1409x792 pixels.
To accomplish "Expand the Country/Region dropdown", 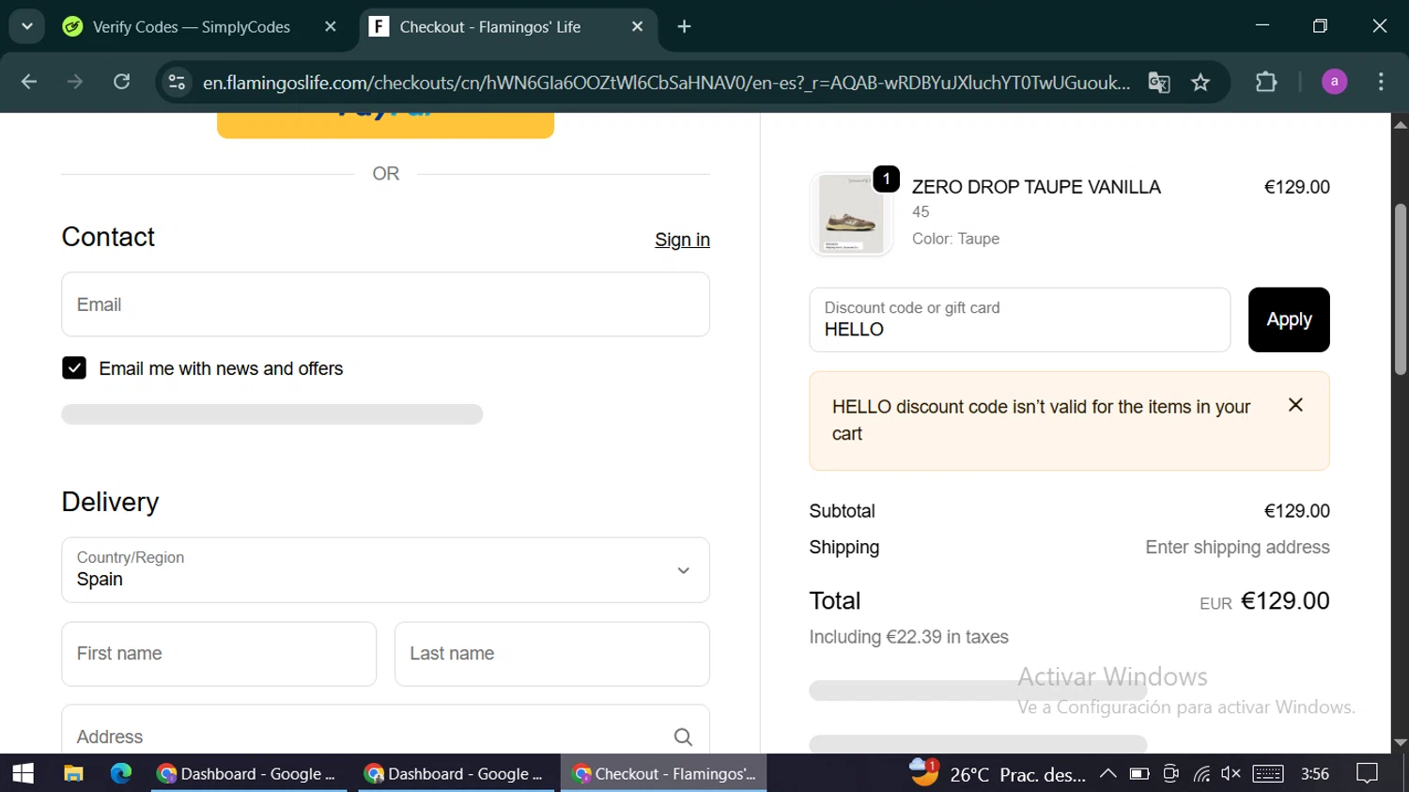I will (385, 570).
